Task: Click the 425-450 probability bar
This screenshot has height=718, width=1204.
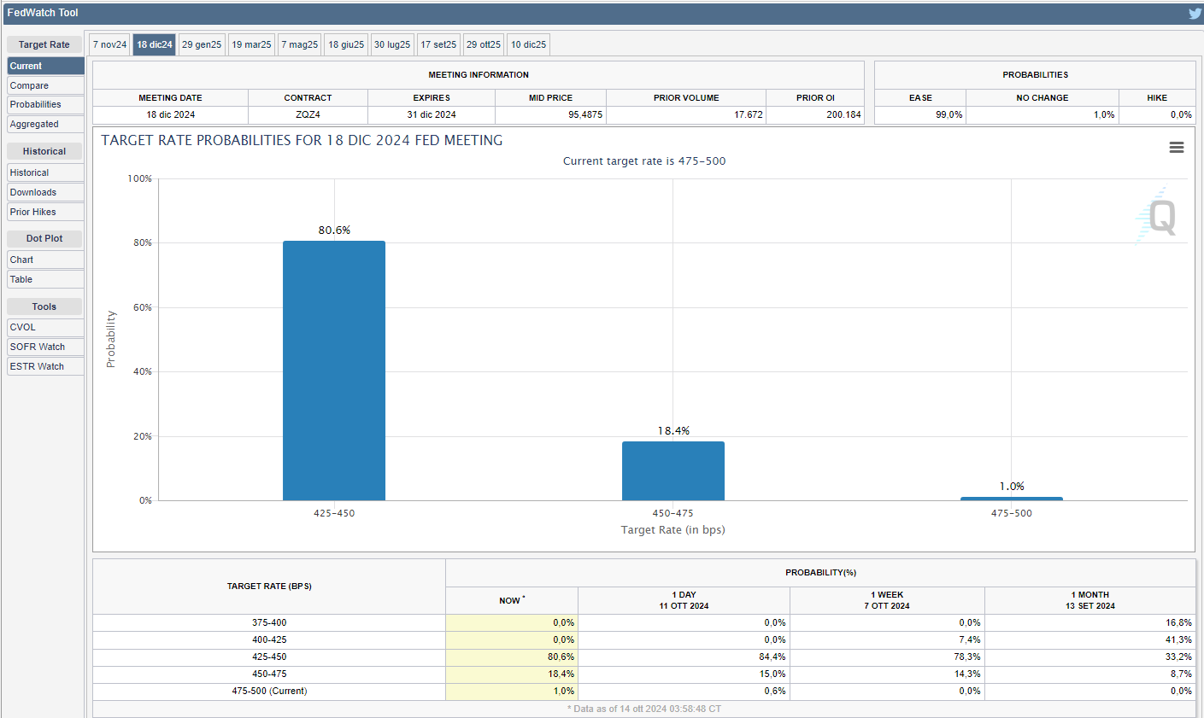Action: point(334,371)
